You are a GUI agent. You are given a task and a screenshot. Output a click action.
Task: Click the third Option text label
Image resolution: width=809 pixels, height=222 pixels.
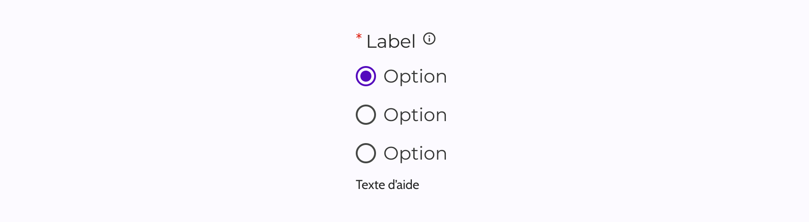pos(415,154)
